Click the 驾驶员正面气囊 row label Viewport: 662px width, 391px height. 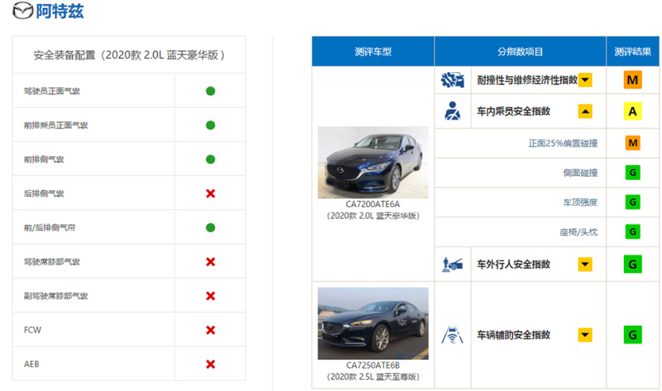tap(51, 91)
